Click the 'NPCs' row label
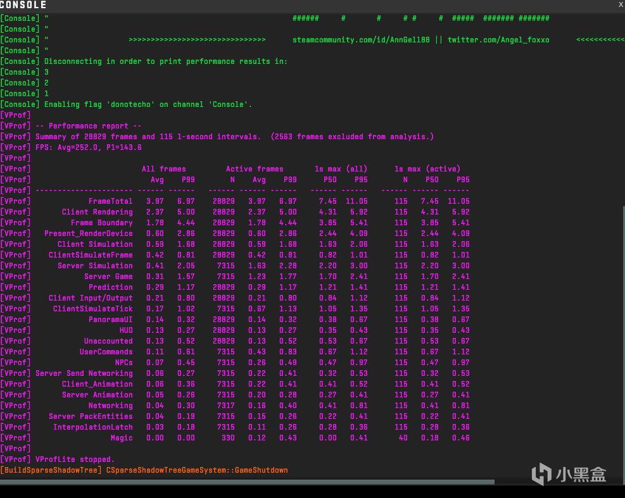Screen dimensions: 625x498 (124, 363)
